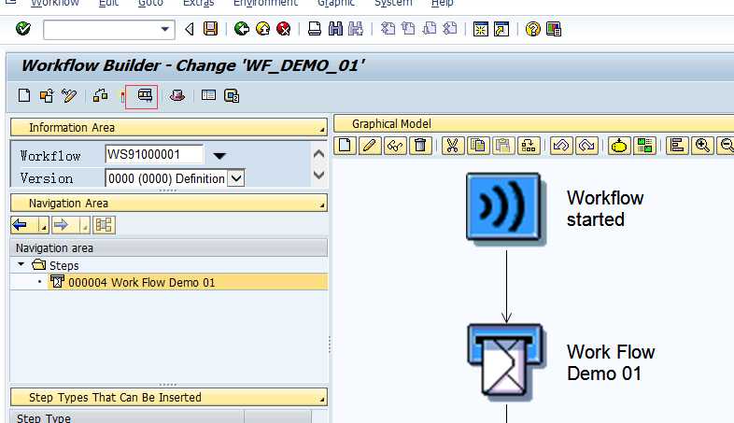Viewport: 734px width, 423px height.
Task: Redo with the right curved arrow
Action: point(586,146)
